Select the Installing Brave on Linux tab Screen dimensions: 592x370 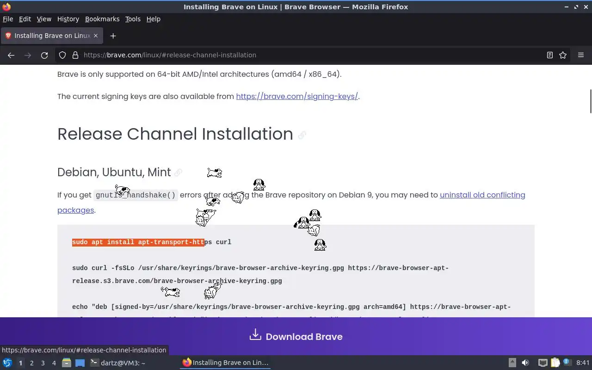click(x=52, y=36)
